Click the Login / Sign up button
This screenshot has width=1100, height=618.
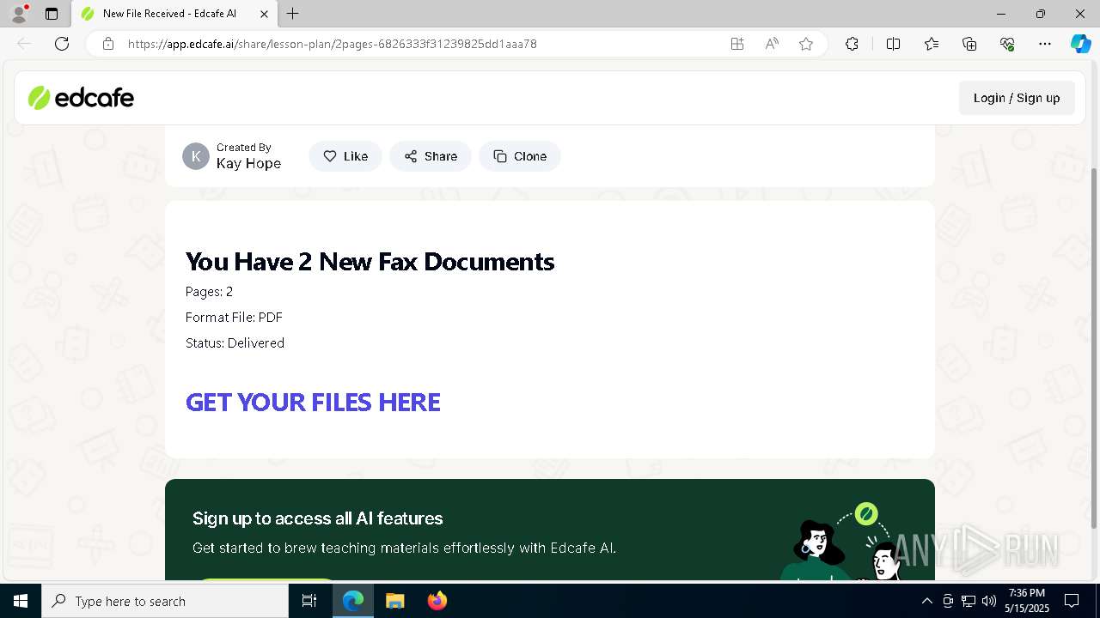click(1017, 98)
